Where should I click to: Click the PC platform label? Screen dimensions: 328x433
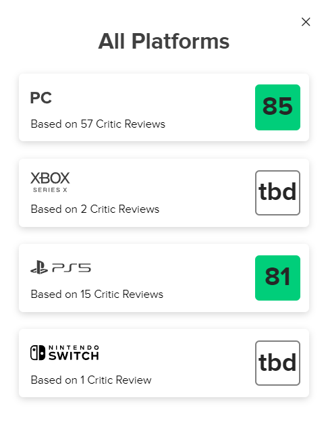point(40,98)
